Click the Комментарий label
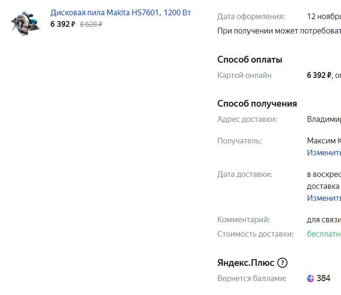The height and width of the screenshot is (295, 341). pos(244,220)
